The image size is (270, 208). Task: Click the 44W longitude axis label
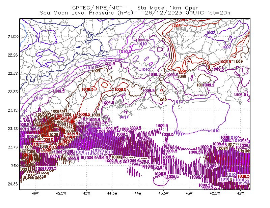coord(138,193)
